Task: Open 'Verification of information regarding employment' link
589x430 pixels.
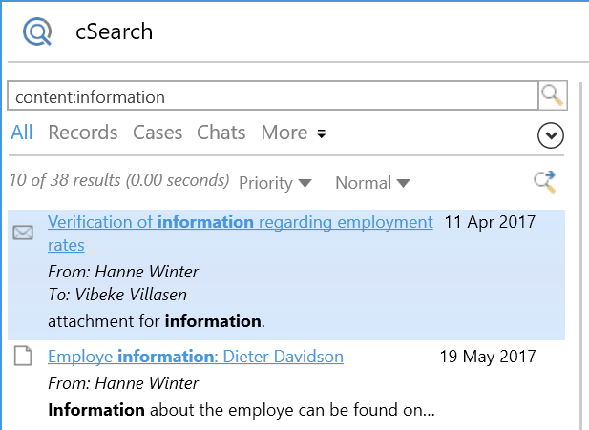Action: coord(240,222)
